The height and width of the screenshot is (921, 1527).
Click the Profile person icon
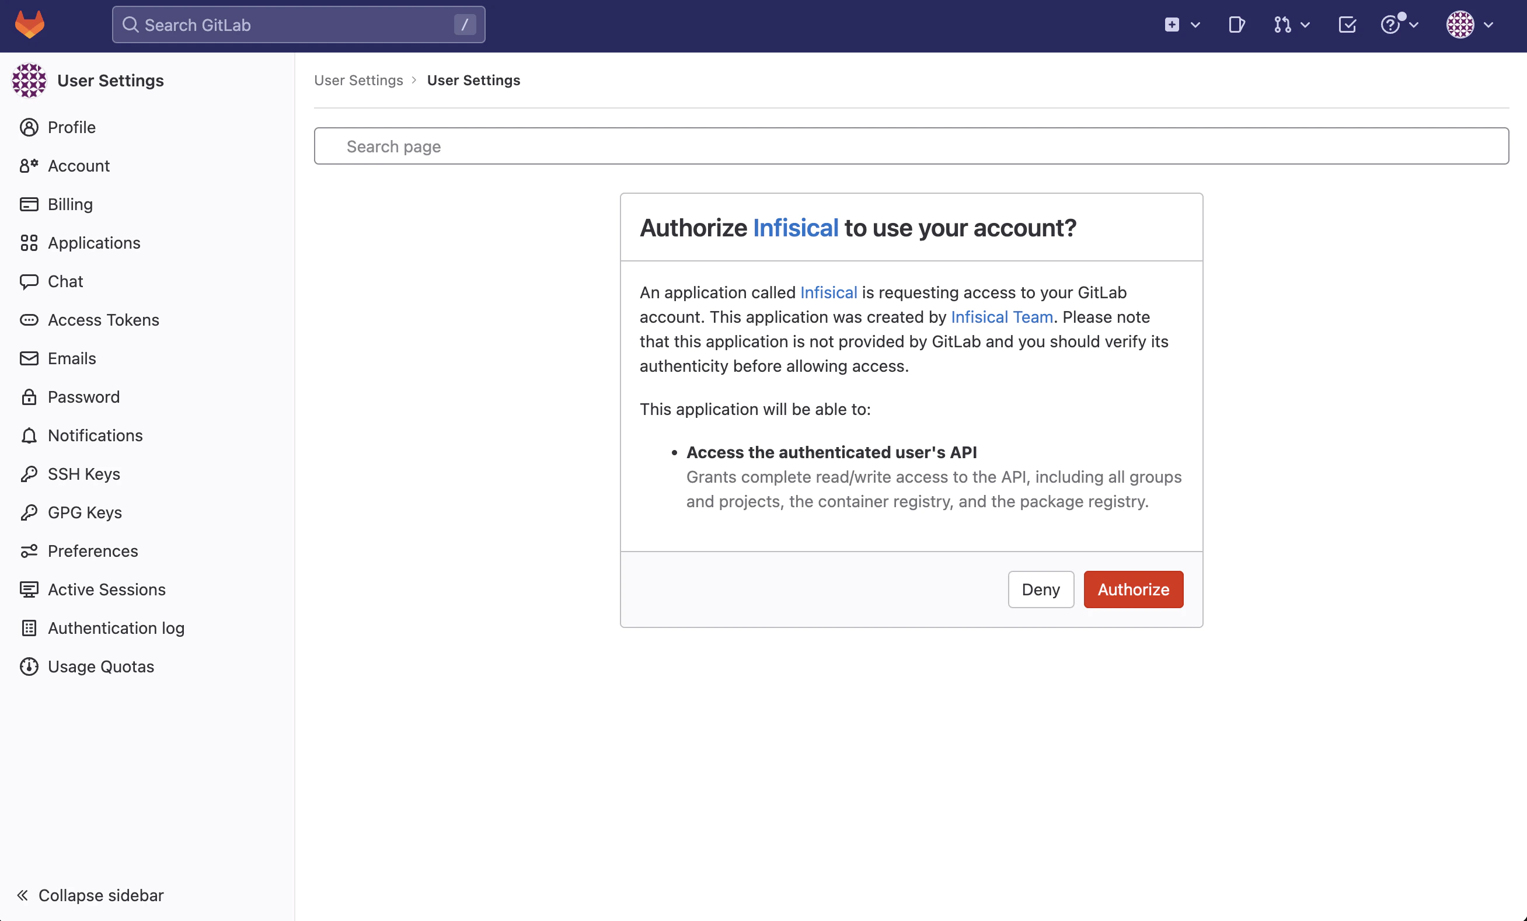29,127
